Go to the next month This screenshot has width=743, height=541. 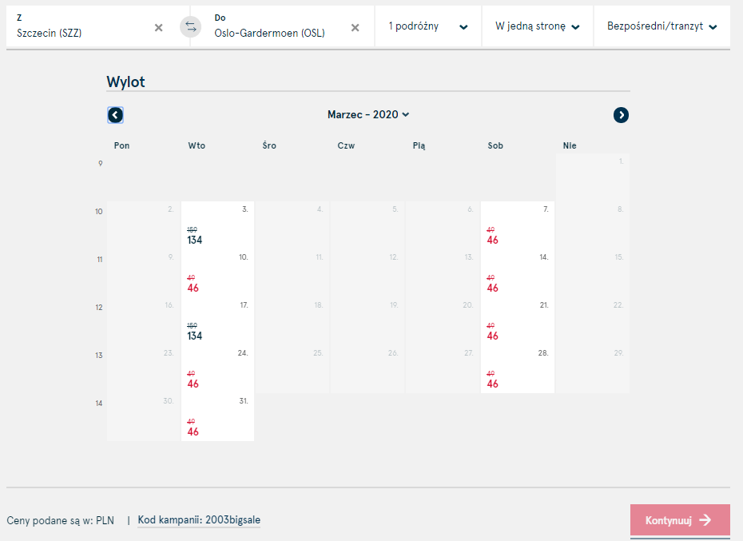(x=622, y=115)
